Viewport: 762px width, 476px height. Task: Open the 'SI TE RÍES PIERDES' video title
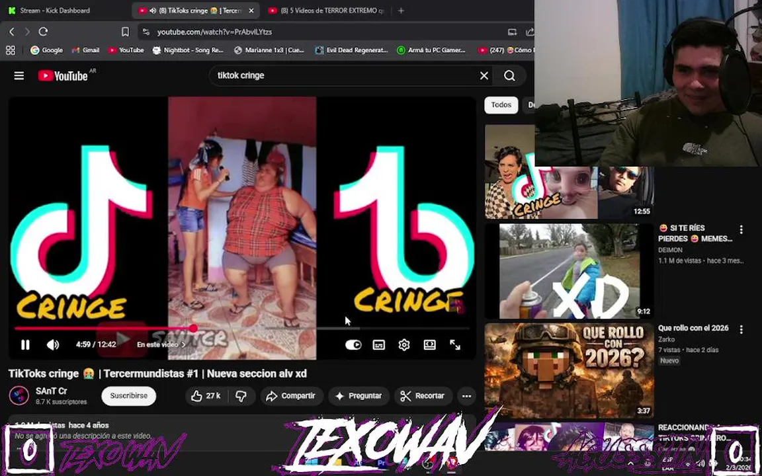(695, 233)
